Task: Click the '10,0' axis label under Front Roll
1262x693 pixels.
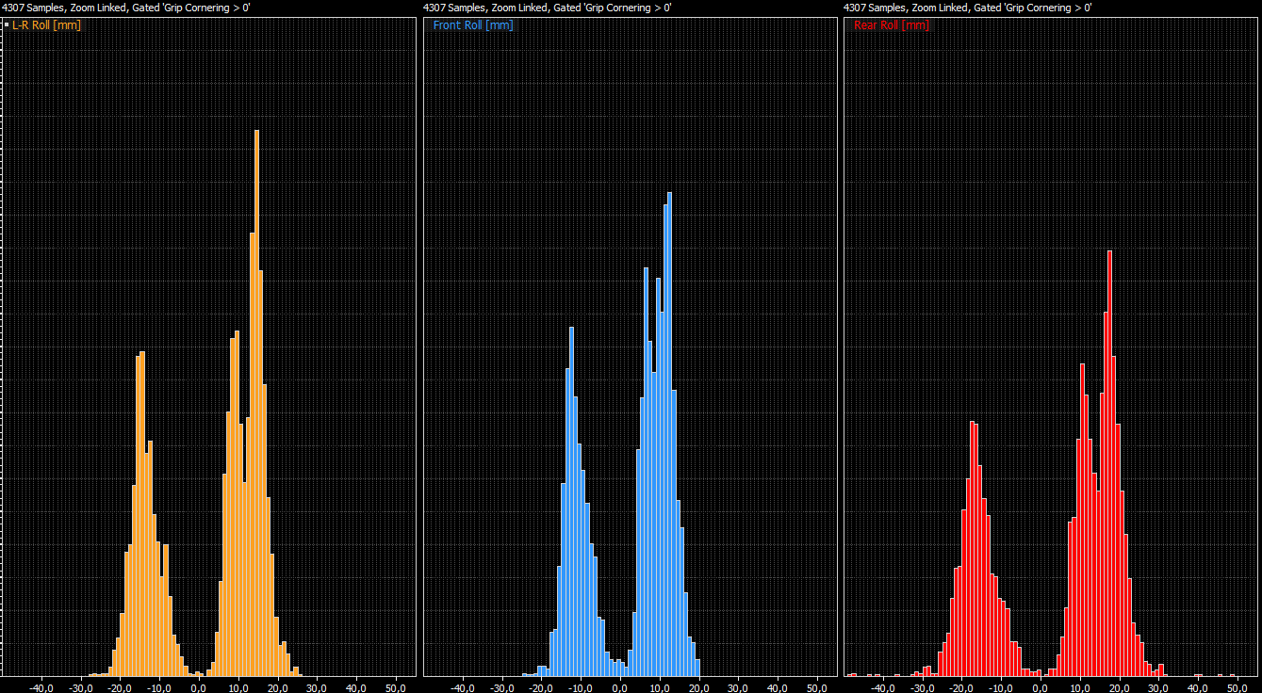Action: click(660, 687)
